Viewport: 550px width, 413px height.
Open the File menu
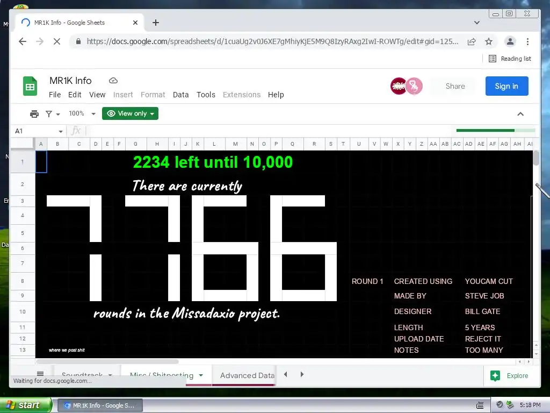click(x=55, y=95)
